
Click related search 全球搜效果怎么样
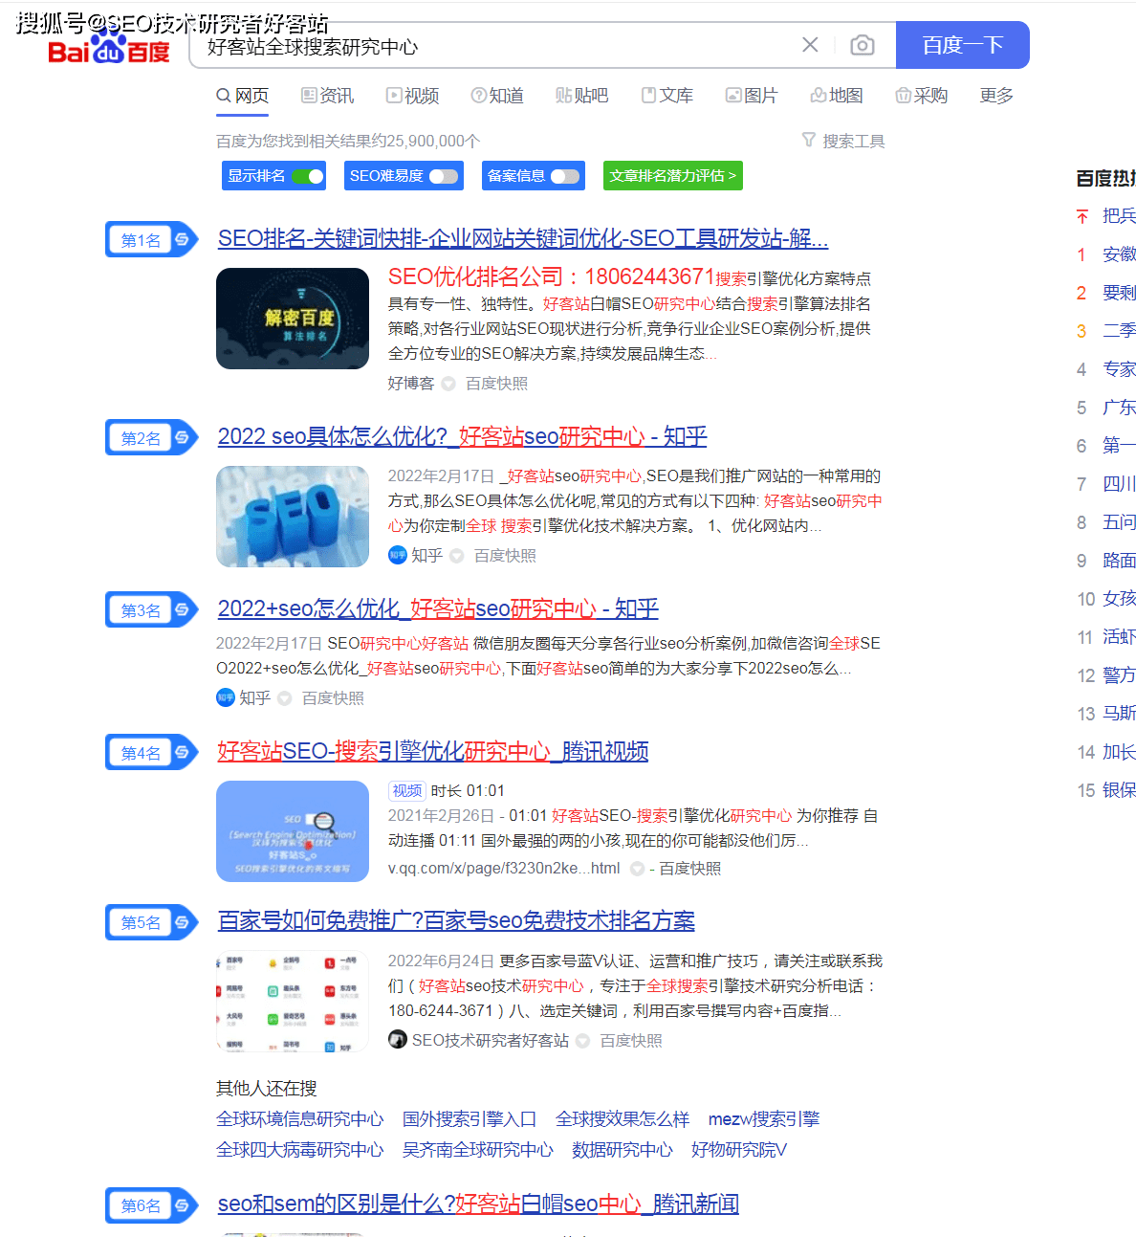point(623,1118)
